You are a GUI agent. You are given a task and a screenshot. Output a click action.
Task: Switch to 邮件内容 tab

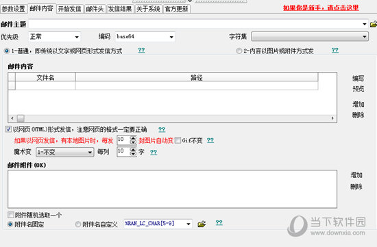41,9
